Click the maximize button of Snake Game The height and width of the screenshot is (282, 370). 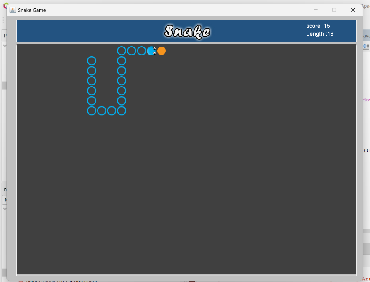(334, 10)
